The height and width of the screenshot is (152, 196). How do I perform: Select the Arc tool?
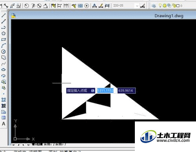point(4,45)
